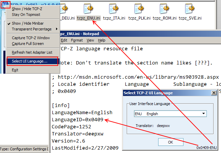Toggle the checked Show / Hide Minibar entry

tap(33, 23)
